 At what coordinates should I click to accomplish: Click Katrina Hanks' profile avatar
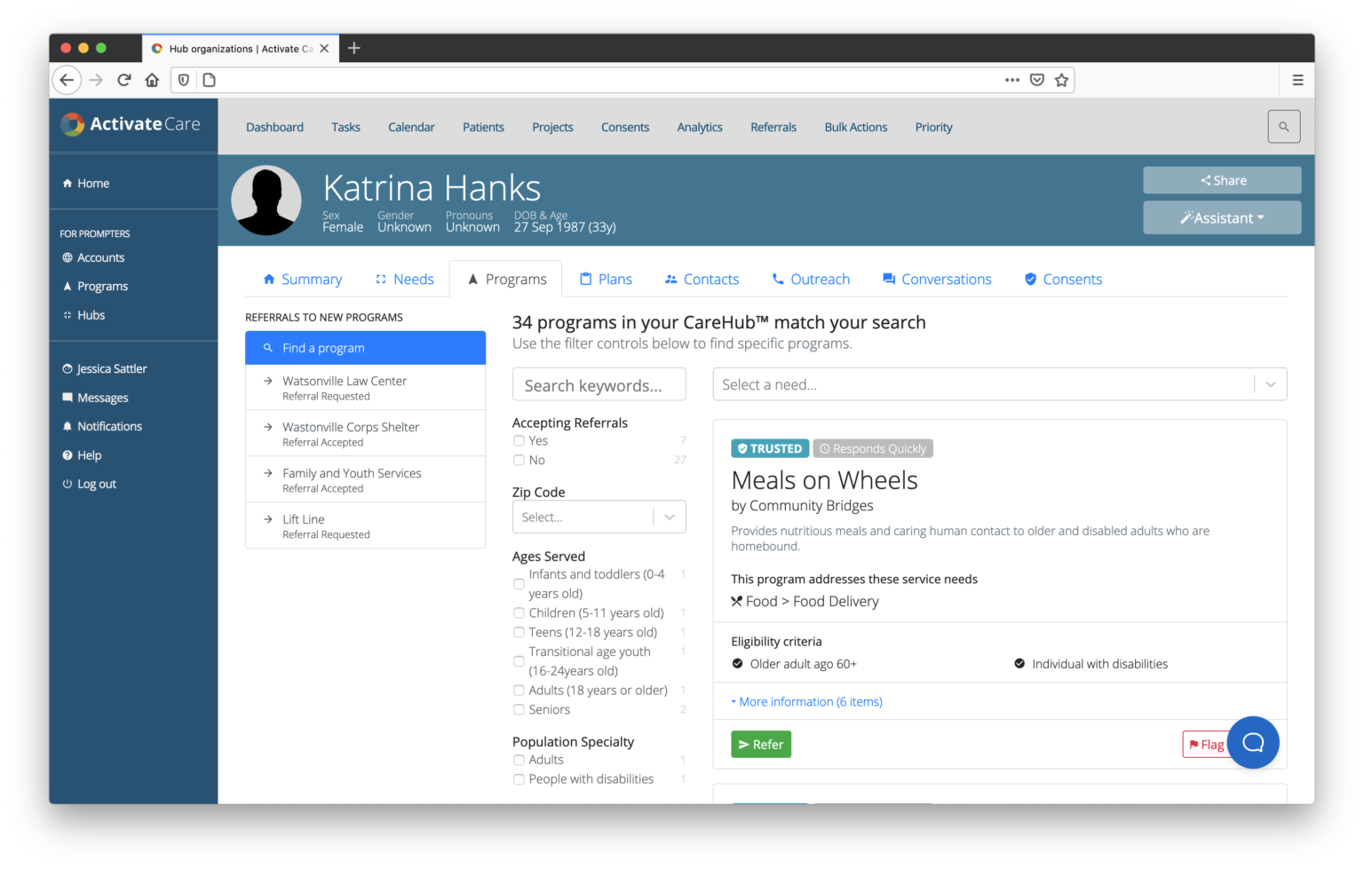(266, 201)
